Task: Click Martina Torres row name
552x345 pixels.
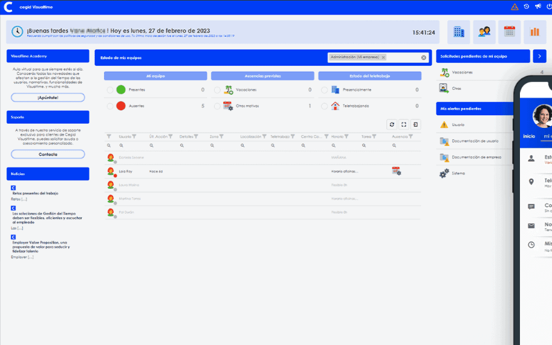Action: [129, 199]
